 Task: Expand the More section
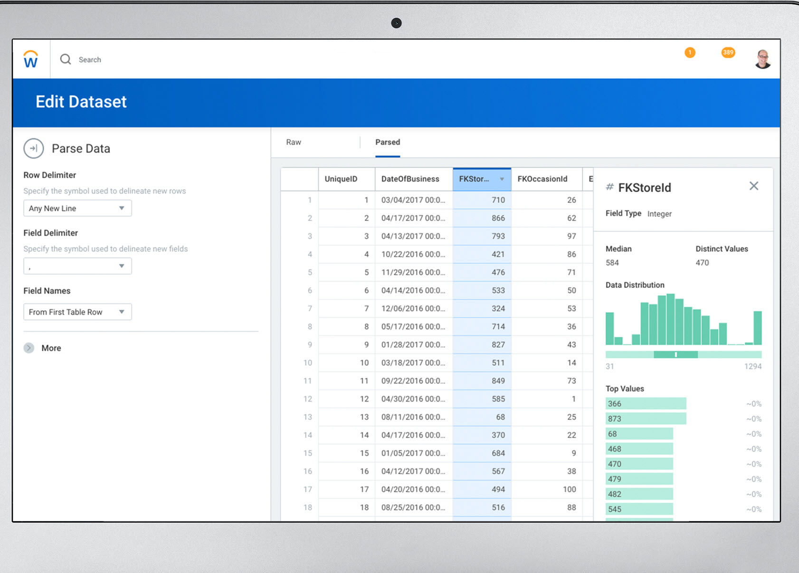(x=29, y=348)
